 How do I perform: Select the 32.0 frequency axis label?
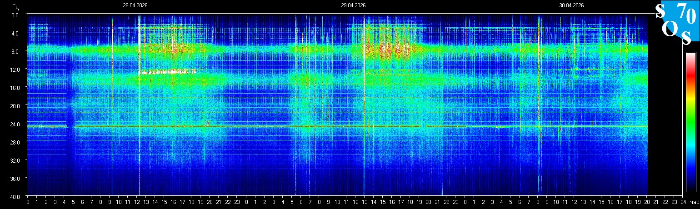pos(15,160)
